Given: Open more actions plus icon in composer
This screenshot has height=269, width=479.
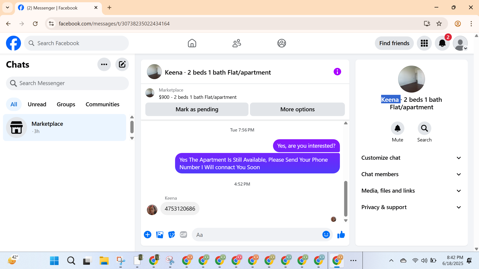Looking at the screenshot, I should [148, 235].
